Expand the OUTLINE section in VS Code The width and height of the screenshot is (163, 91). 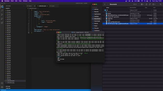[8, 86]
